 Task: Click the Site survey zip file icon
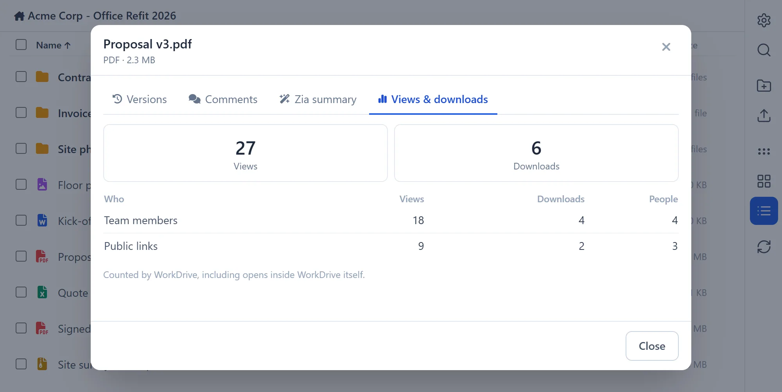(42, 364)
